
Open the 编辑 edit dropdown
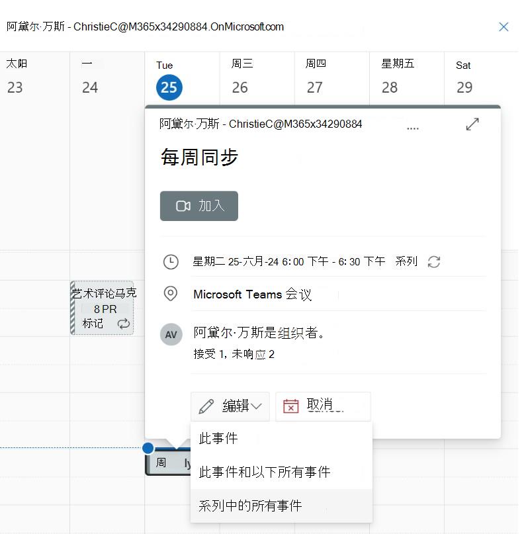coord(230,406)
